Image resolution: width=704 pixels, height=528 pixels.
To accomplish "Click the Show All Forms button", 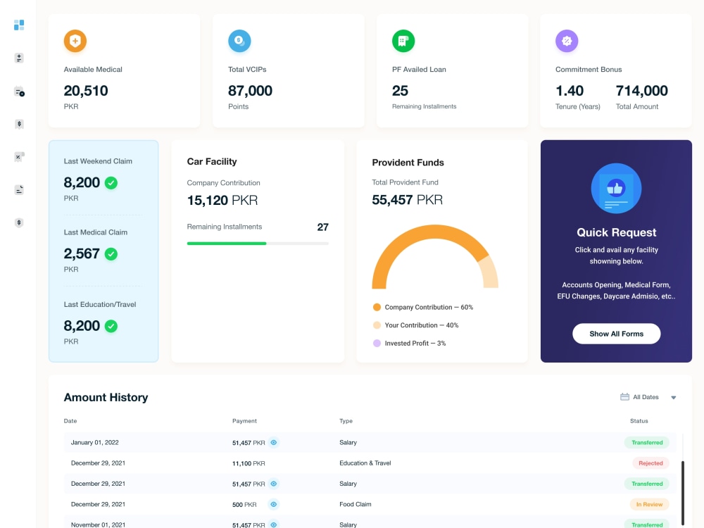I will 616,334.
